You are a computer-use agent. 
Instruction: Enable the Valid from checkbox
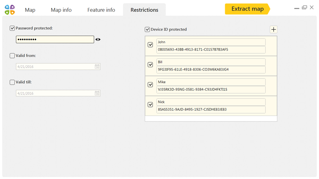pyautogui.click(x=12, y=55)
